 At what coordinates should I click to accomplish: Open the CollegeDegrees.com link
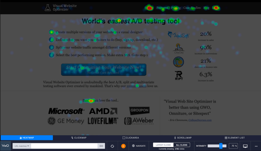coord(200,120)
